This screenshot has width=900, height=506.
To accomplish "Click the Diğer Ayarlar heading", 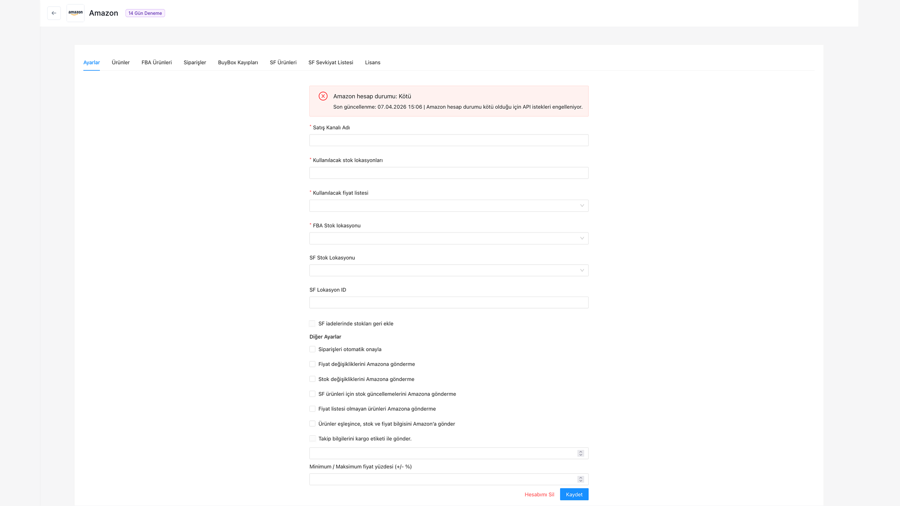I will [325, 337].
